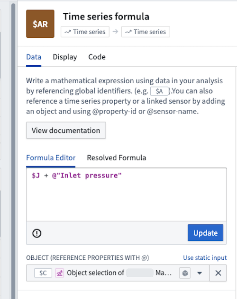Open the Resolved Formula tab
The image size is (237, 299).
pos(116,158)
